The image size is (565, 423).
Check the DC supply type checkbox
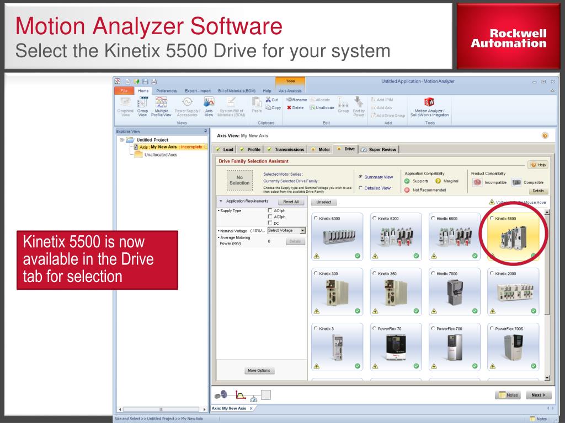270,223
